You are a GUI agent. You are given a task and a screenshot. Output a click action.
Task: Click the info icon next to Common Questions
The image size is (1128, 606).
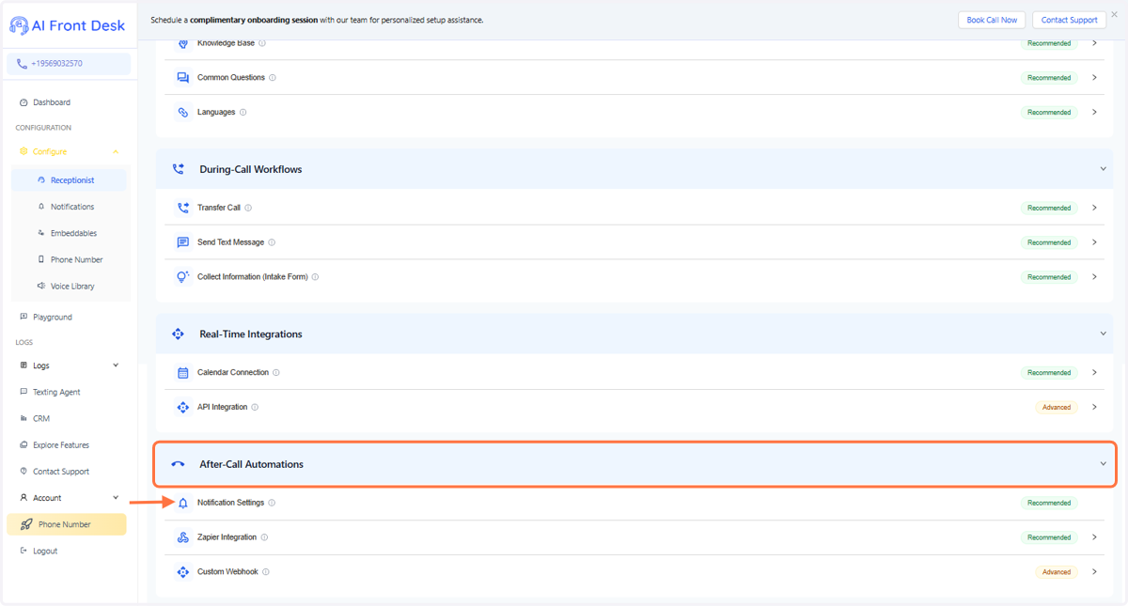point(273,78)
